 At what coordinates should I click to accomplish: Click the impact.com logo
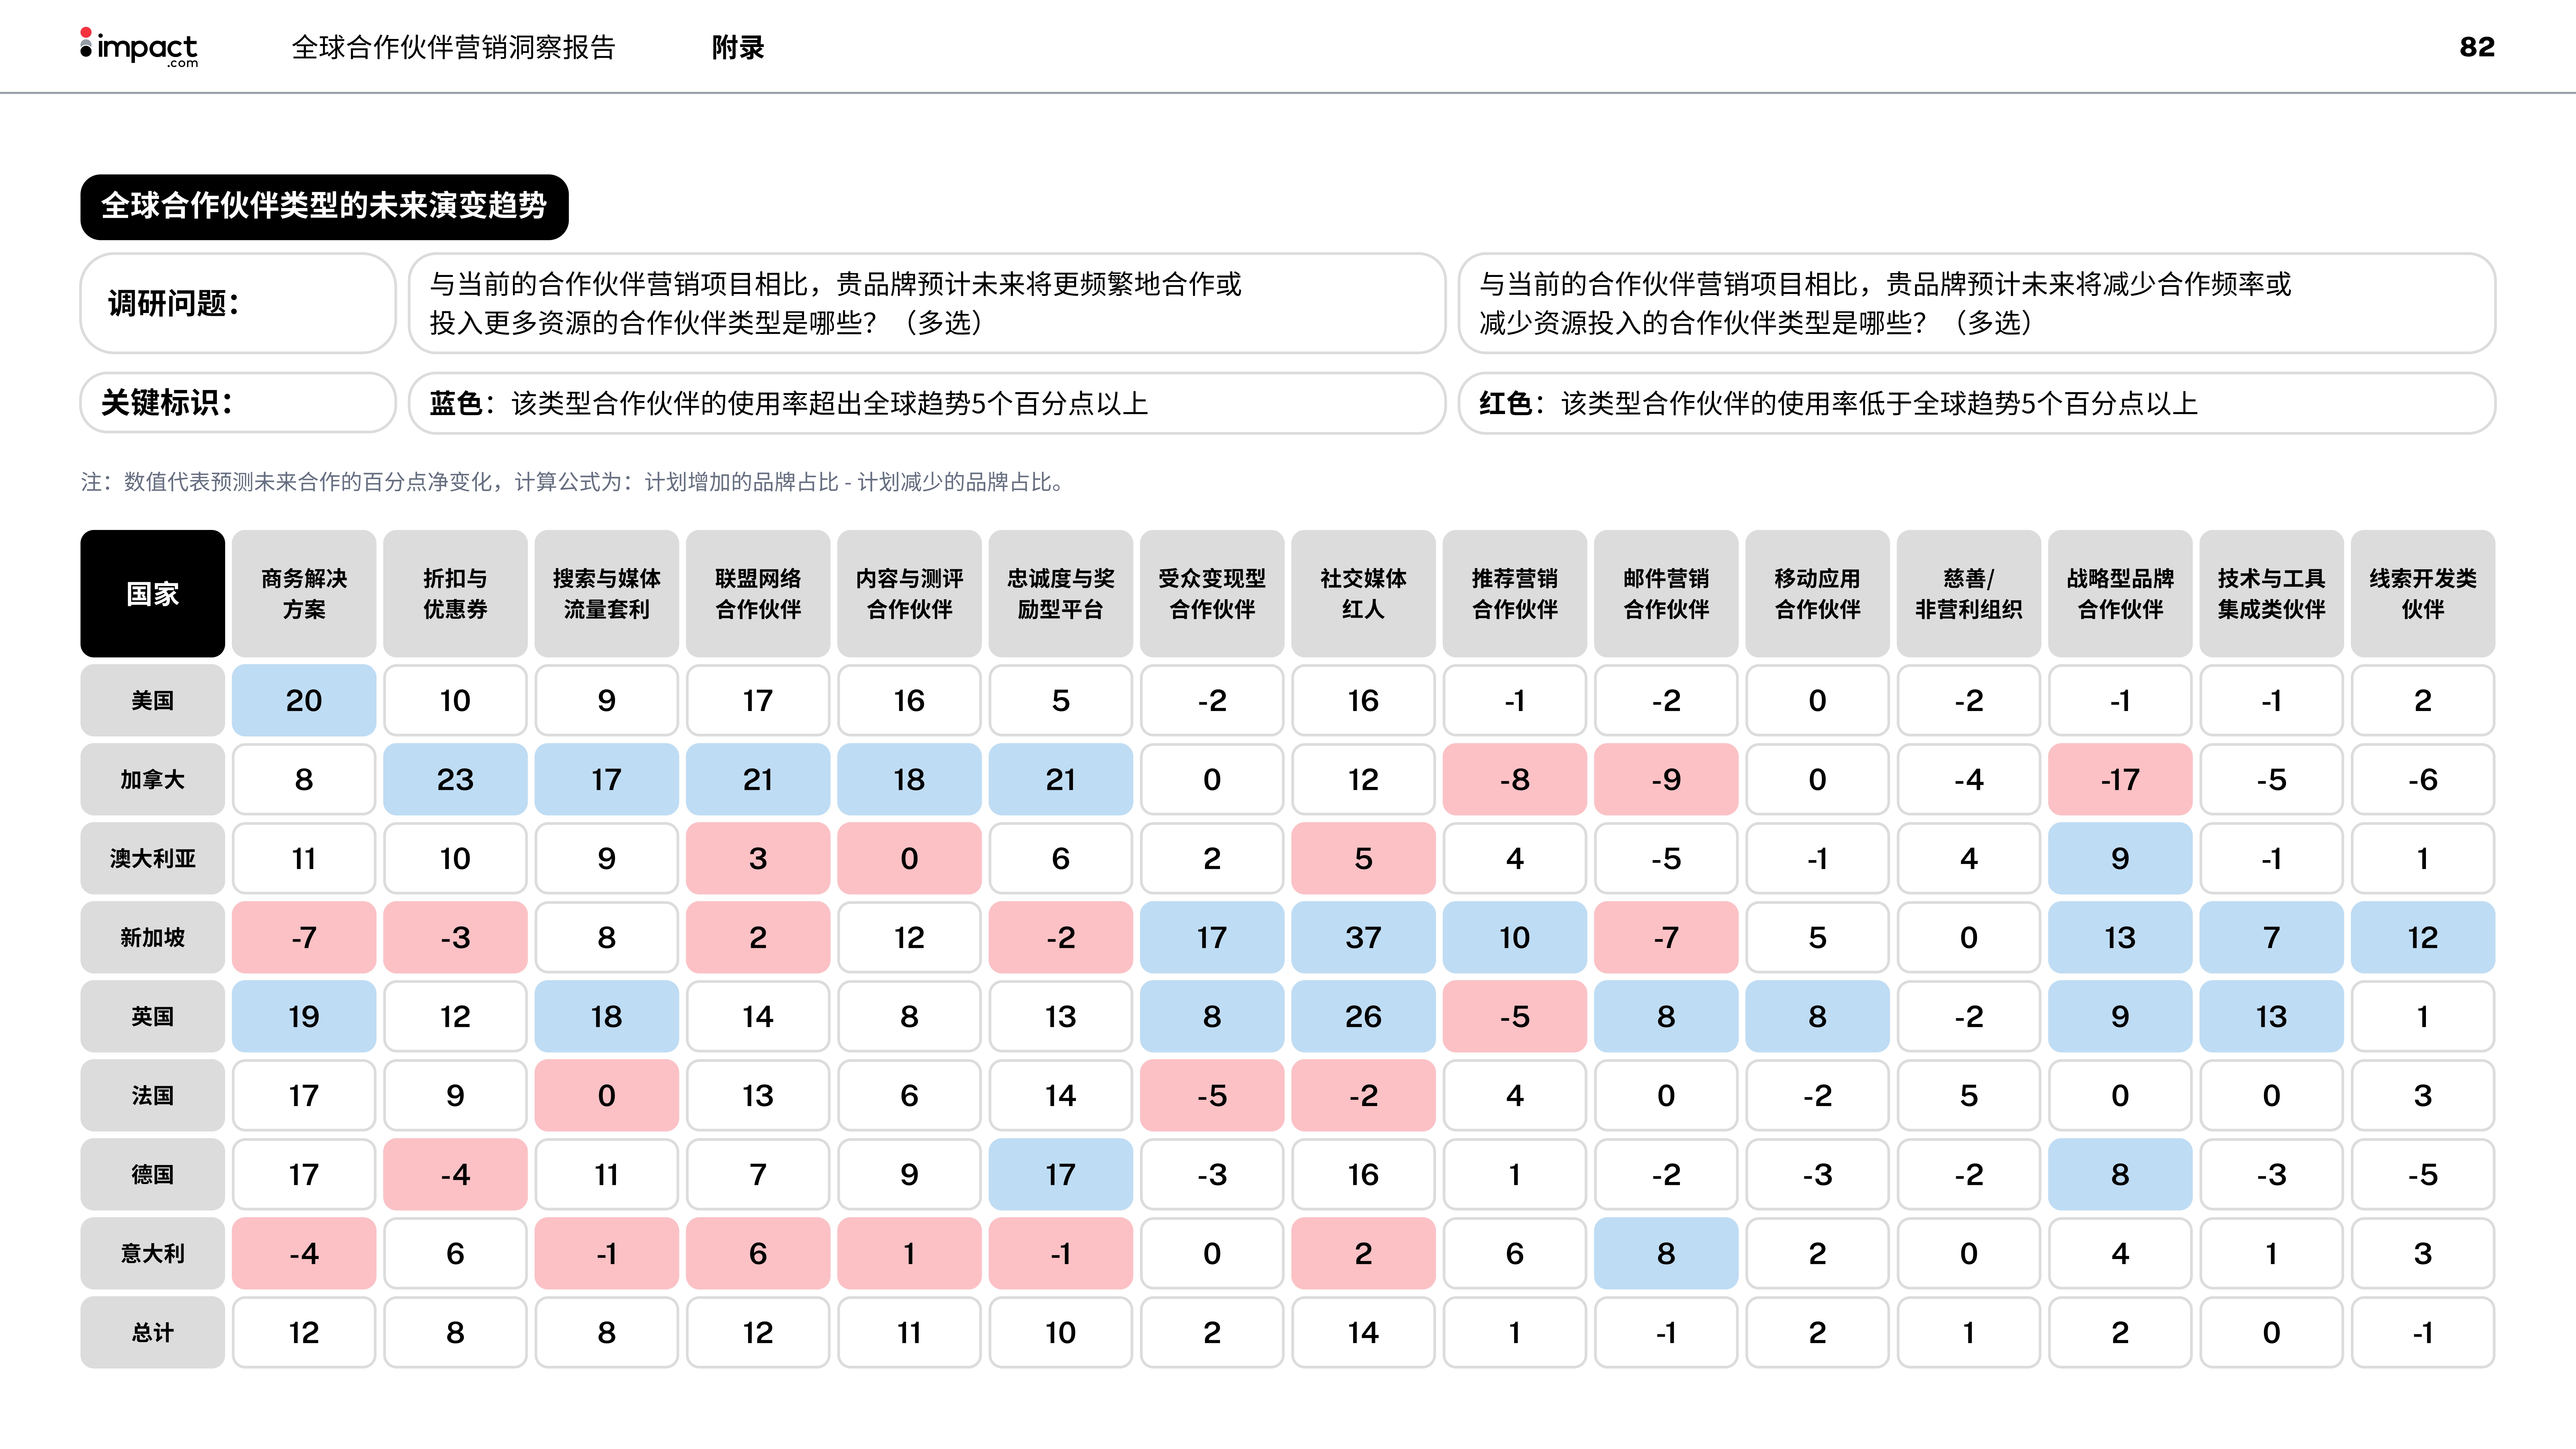coord(139,47)
